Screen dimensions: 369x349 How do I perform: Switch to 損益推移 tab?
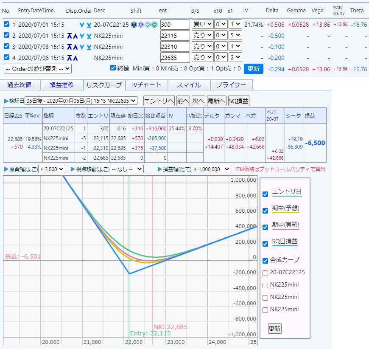(x=61, y=85)
